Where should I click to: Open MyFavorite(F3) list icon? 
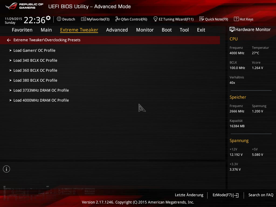[x=83, y=19]
